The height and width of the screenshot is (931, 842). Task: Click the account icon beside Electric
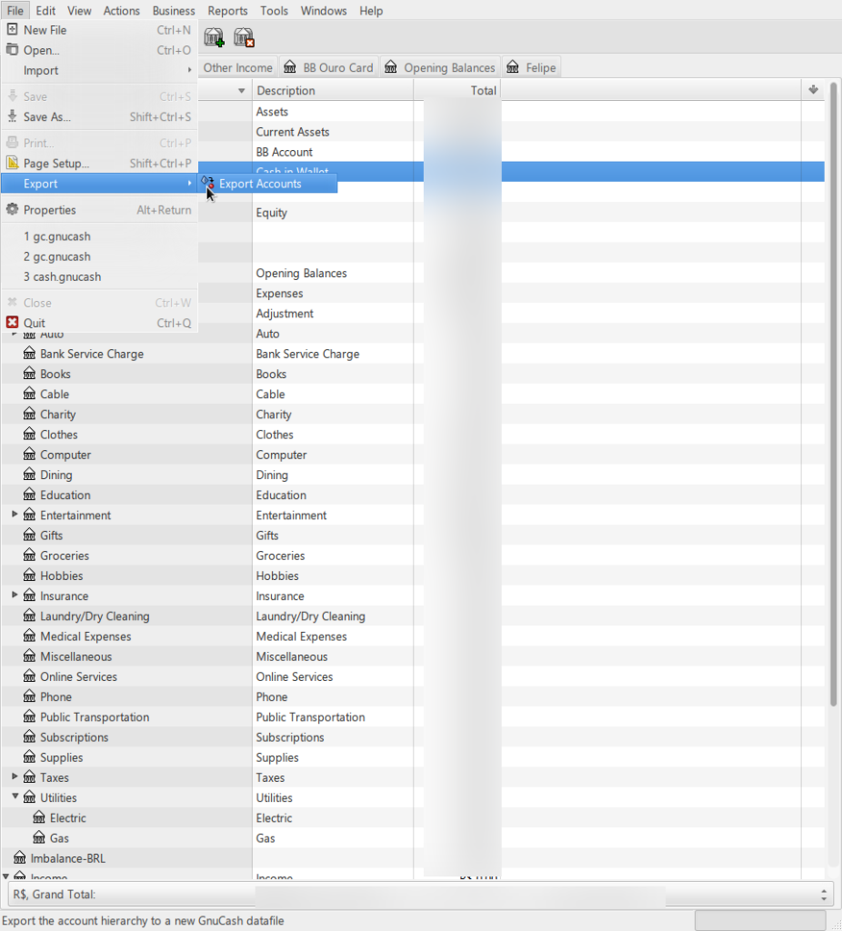click(38, 817)
